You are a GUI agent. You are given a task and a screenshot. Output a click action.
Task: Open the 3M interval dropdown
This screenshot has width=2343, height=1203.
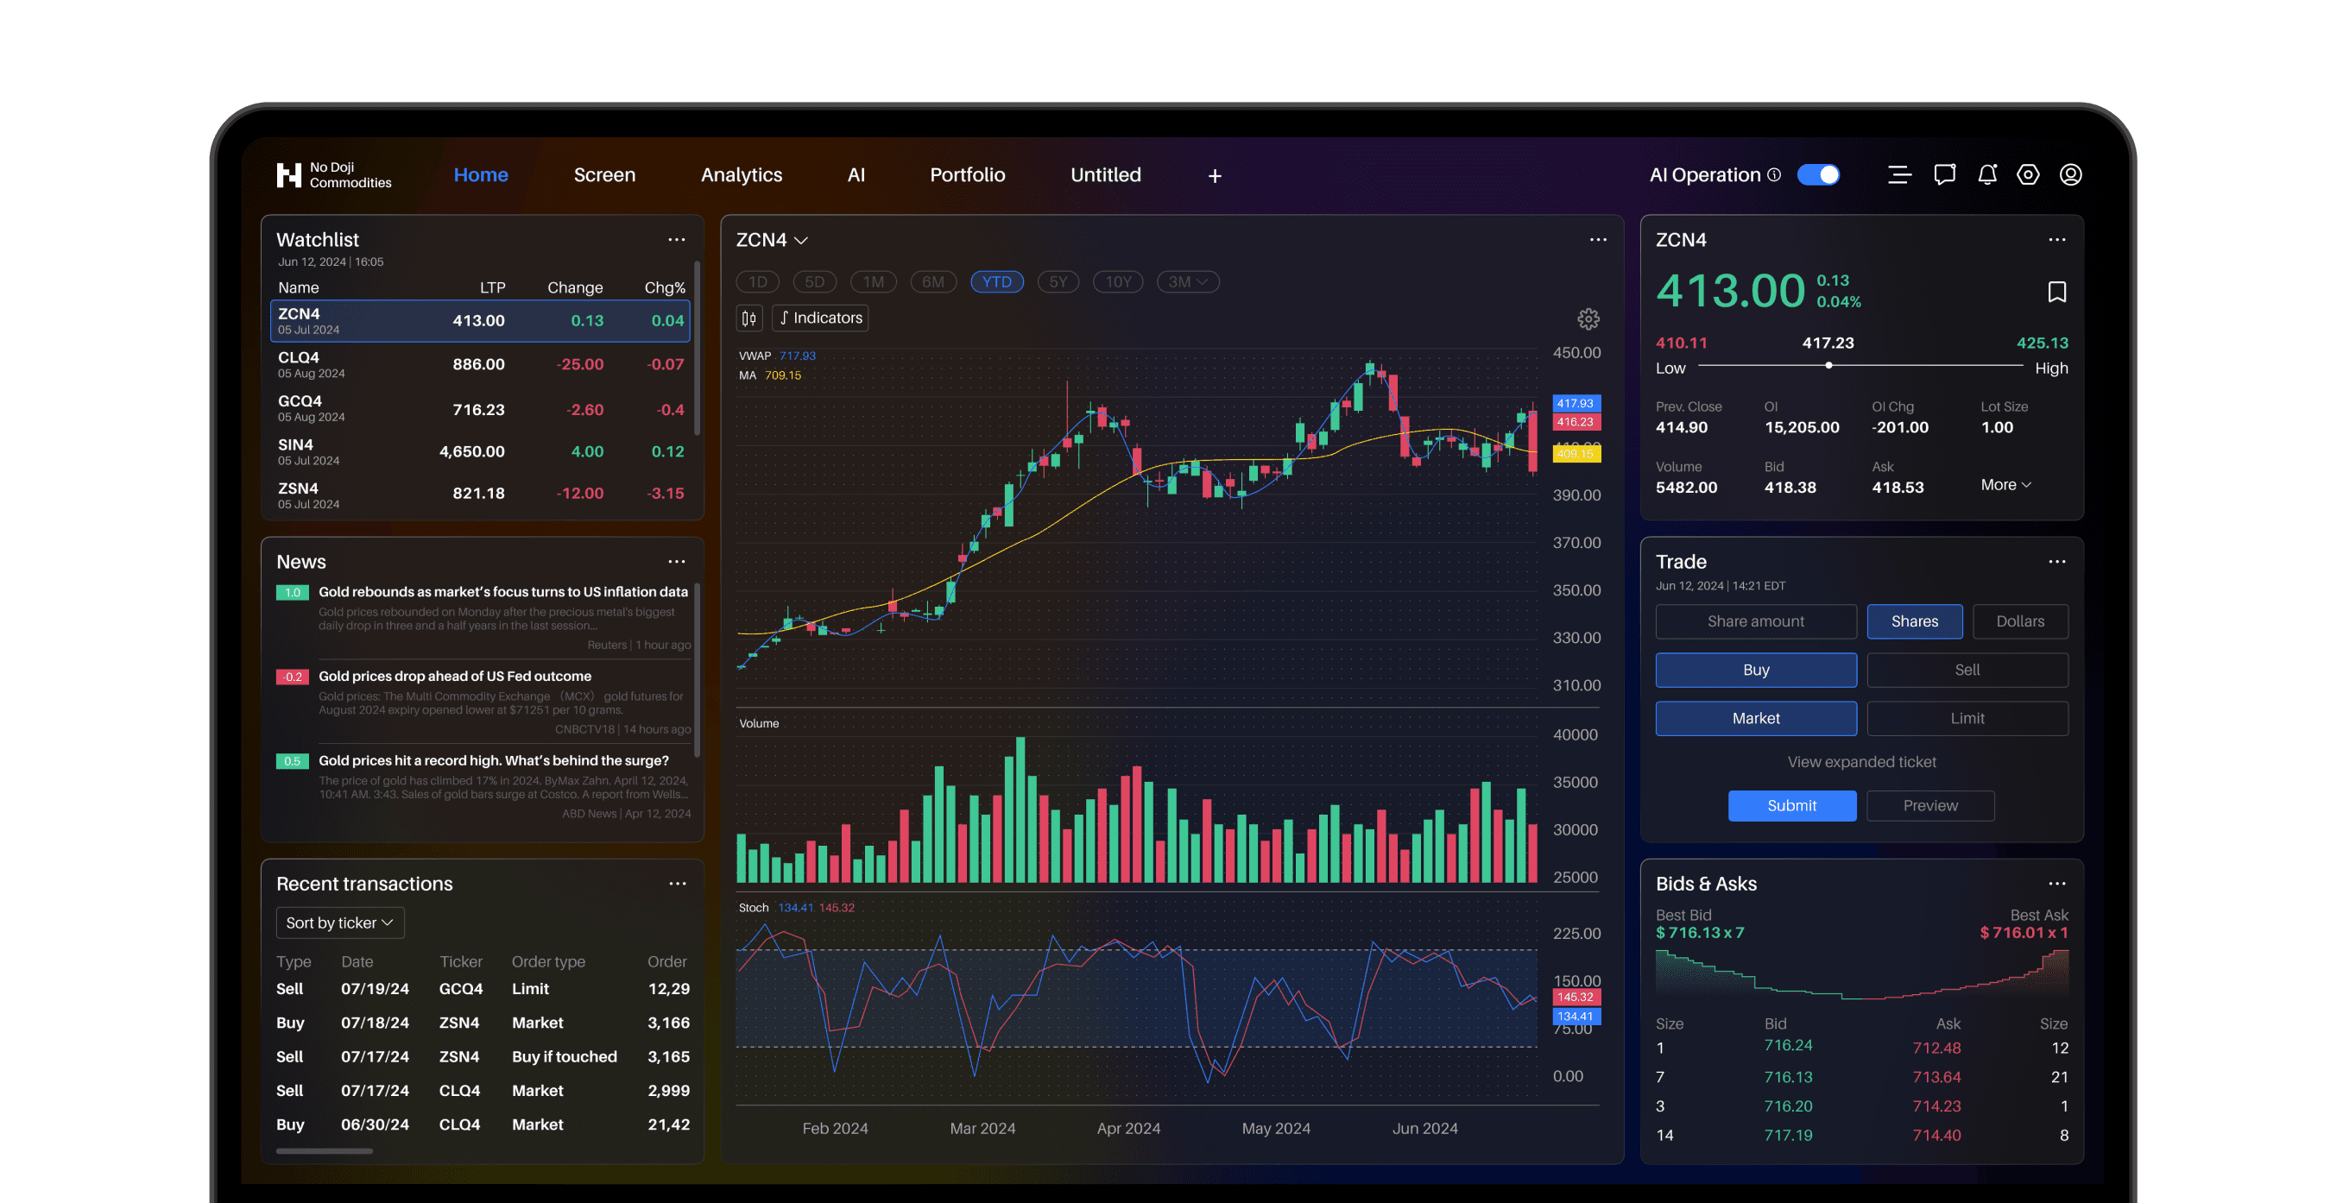[1188, 282]
